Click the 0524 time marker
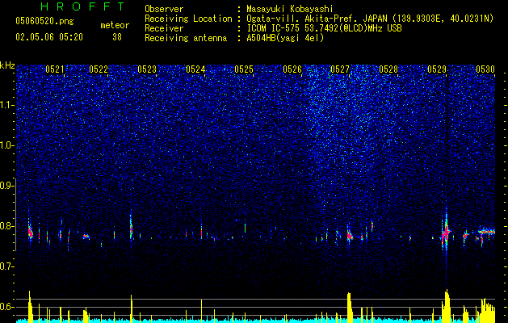The image size is (508, 323). pyautogui.click(x=195, y=69)
